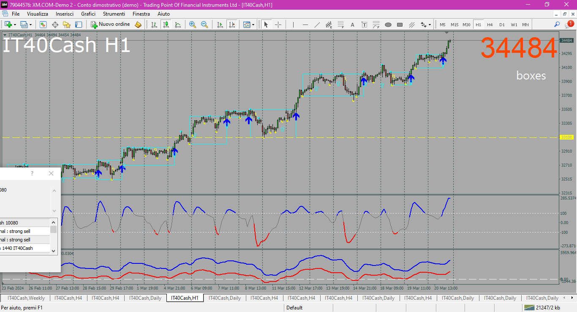Image resolution: width=577 pixels, height=312 pixels.
Task: Open the Inserisci menu
Action: 65,14
